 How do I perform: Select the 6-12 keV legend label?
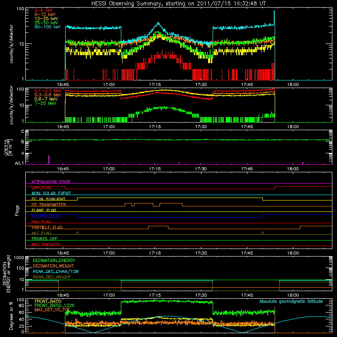point(45,14)
